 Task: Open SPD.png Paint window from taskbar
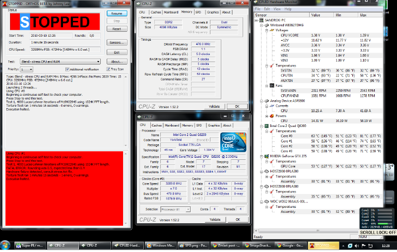tap(193, 246)
